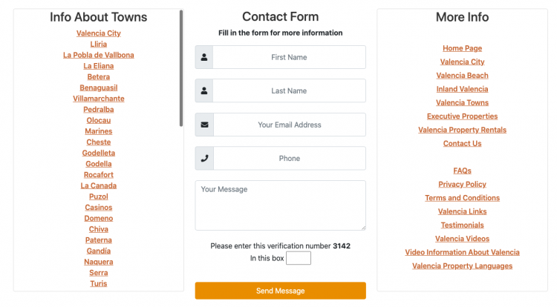The image size is (557, 307).
Task: Click the person icon beside Last Name
Action: click(x=204, y=91)
